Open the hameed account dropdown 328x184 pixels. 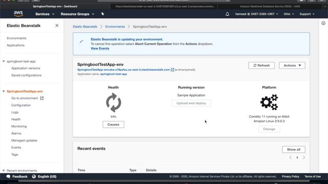[x=256, y=14]
